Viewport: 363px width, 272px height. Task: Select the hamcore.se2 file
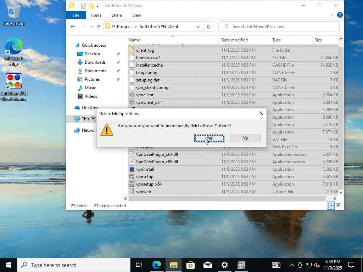233,58
